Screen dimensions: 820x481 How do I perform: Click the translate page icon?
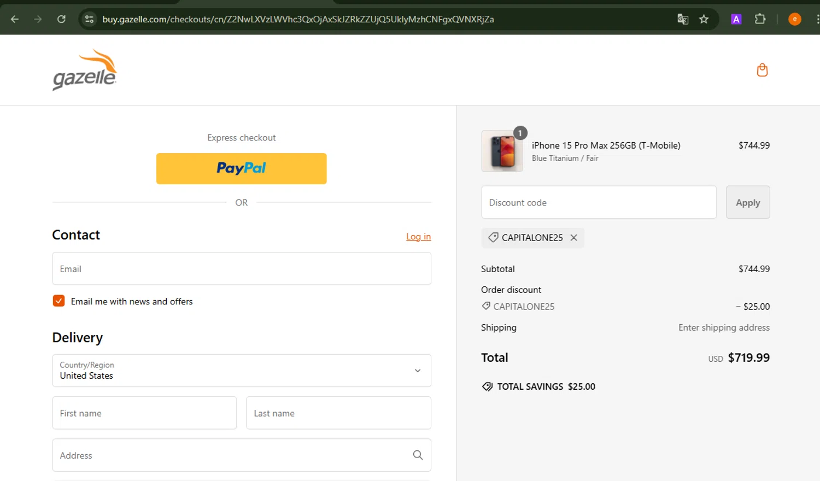click(682, 19)
